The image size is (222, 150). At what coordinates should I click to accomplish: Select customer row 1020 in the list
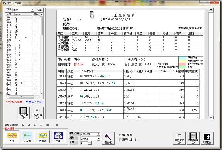point(23,40)
